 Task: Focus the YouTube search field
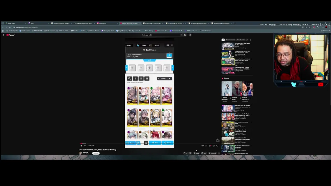point(160,35)
